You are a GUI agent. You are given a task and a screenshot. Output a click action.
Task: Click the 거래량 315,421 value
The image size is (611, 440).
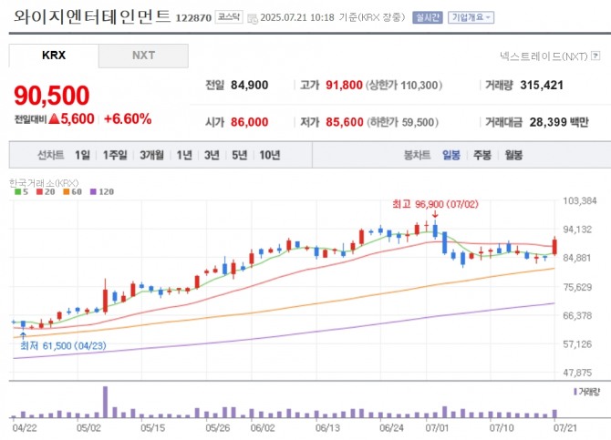(x=542, y=85)
